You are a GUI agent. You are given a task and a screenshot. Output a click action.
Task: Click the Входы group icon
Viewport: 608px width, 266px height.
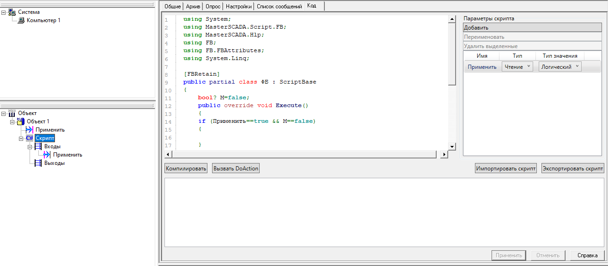click(x=38, y=146)
